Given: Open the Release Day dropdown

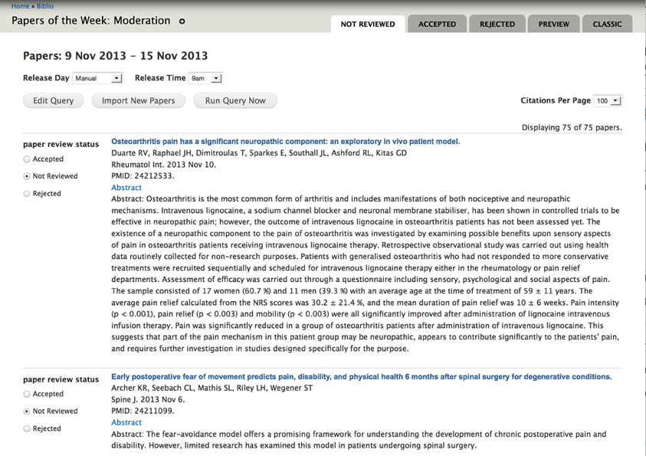Looking at the screenshot, I should [x=97, y=78].
